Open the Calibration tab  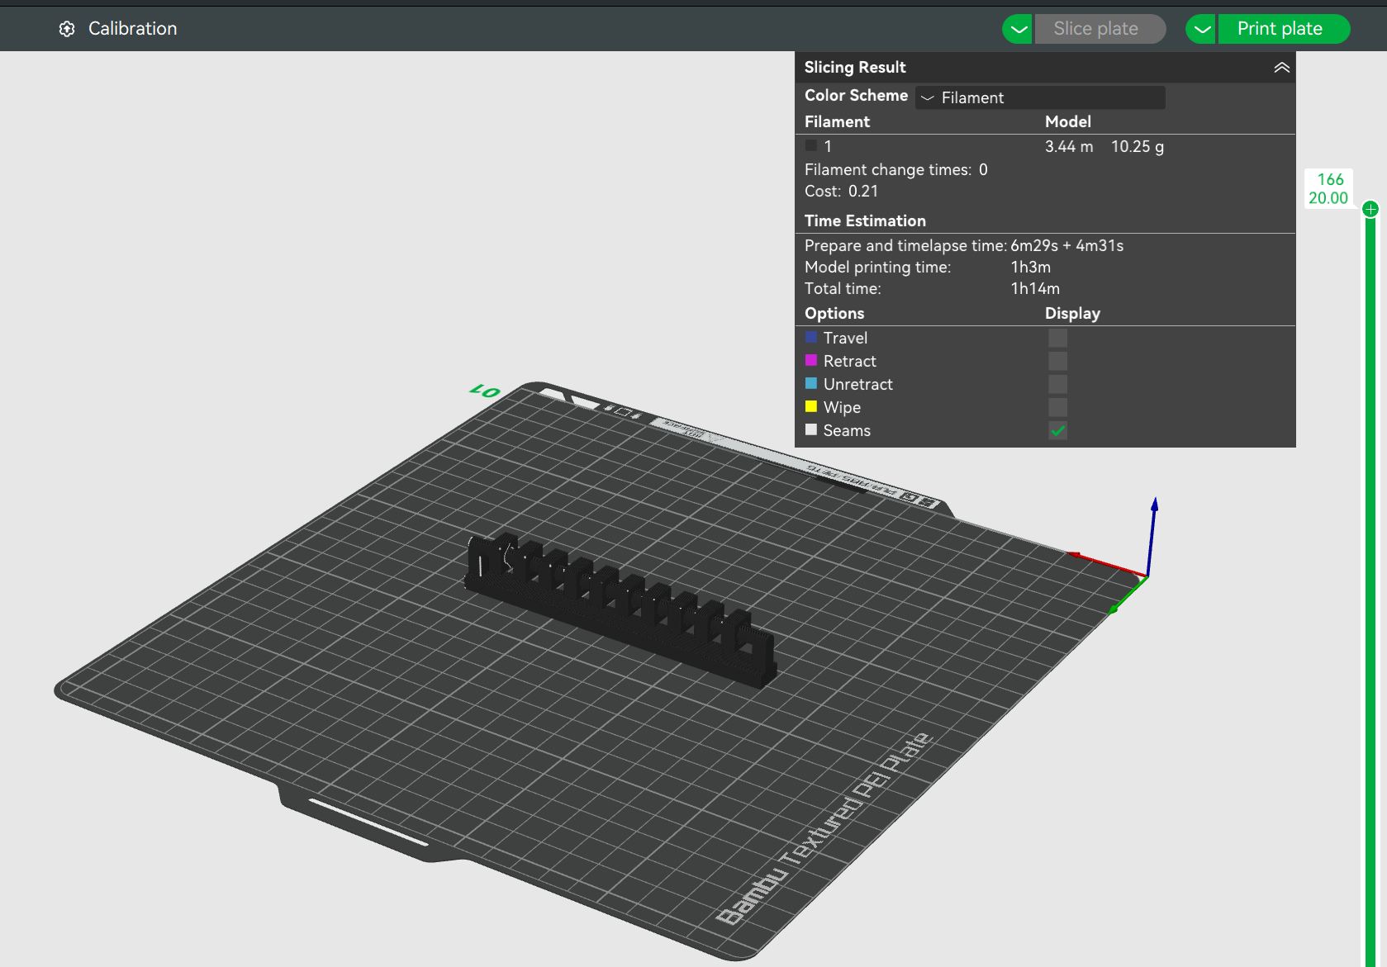point(117,29)
